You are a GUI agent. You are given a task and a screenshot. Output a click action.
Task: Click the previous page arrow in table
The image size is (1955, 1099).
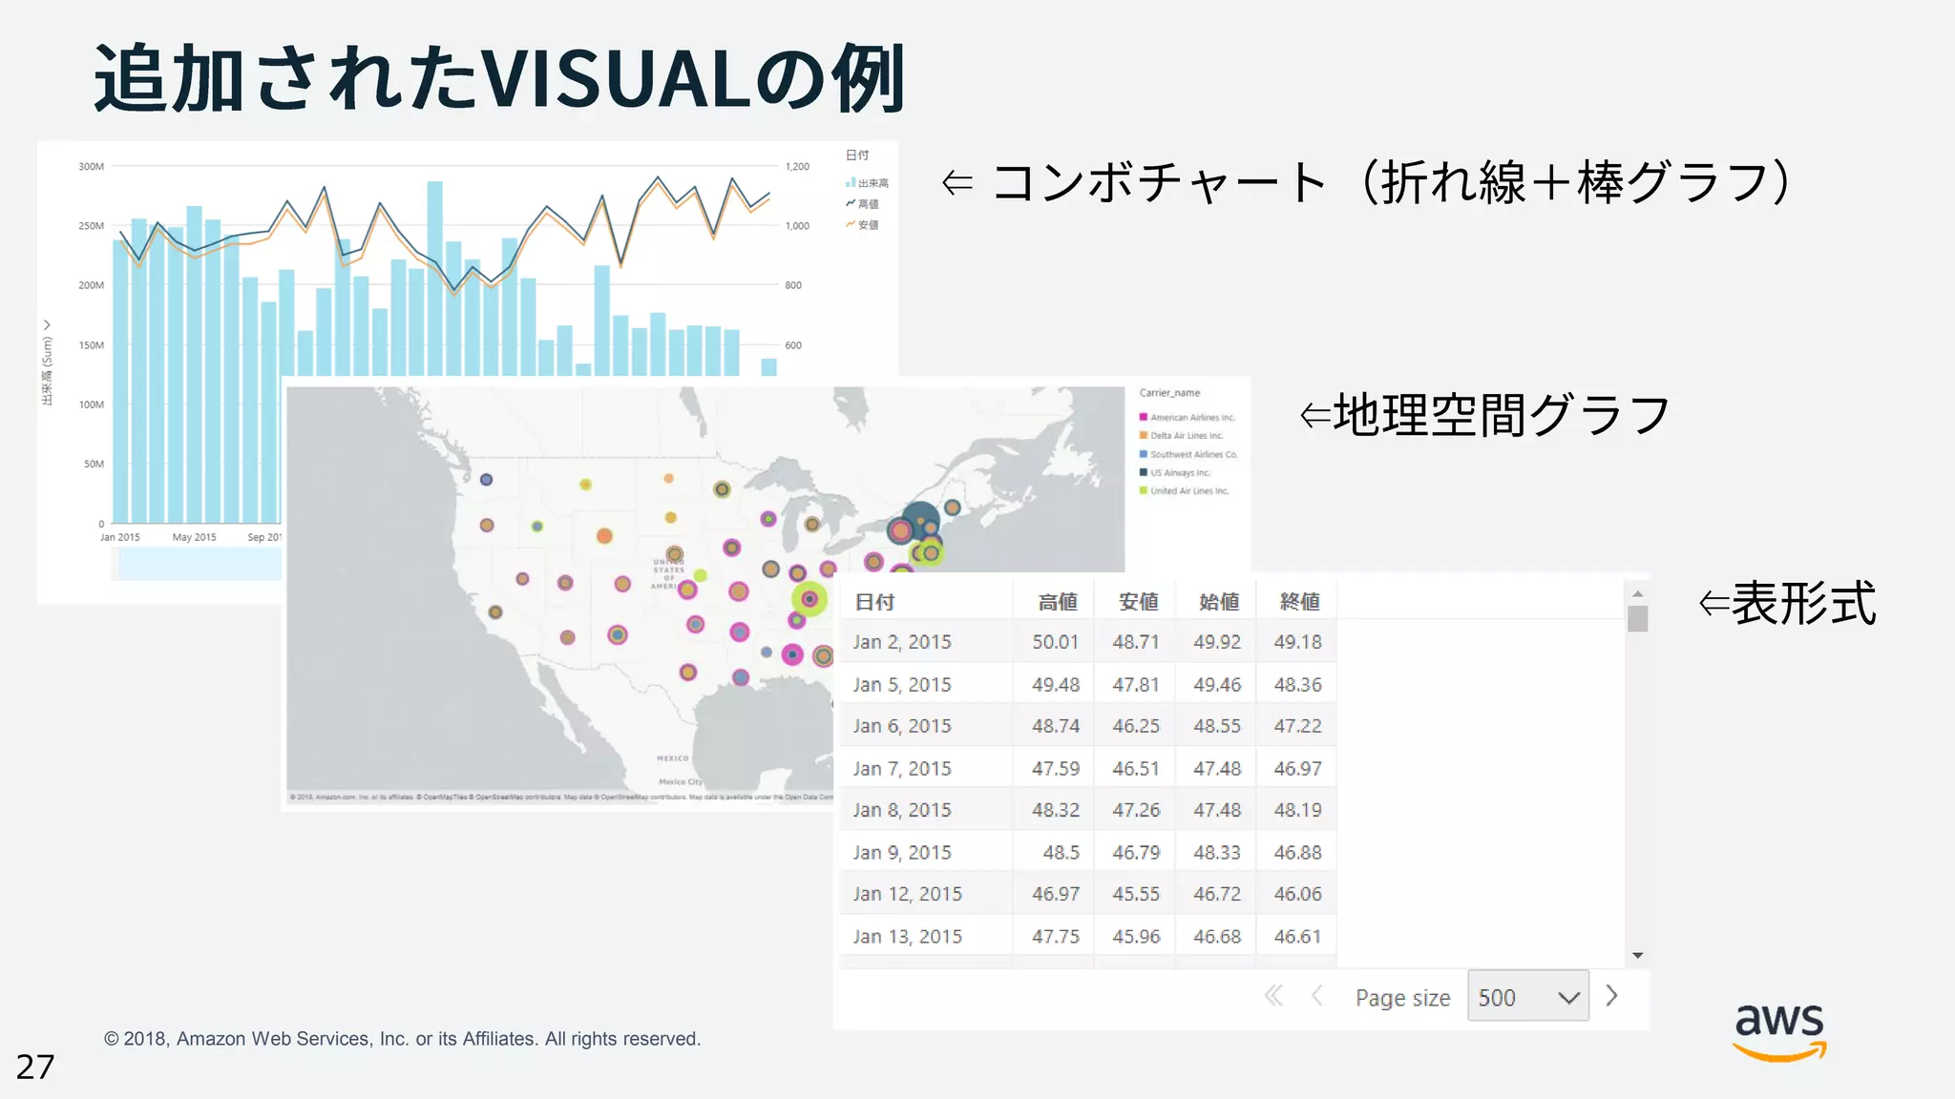point(1317,996)
